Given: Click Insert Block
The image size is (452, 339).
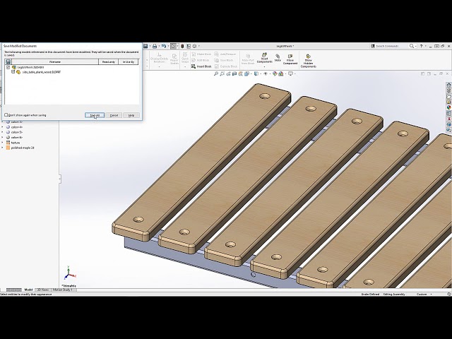Looking at the screenshot, I should pos(201,66).
